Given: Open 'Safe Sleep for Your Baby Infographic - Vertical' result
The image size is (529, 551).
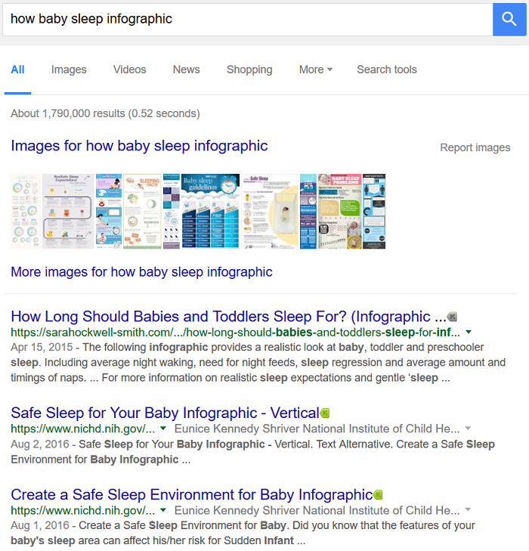Looking at the screenshot, I should pos(165,413).
